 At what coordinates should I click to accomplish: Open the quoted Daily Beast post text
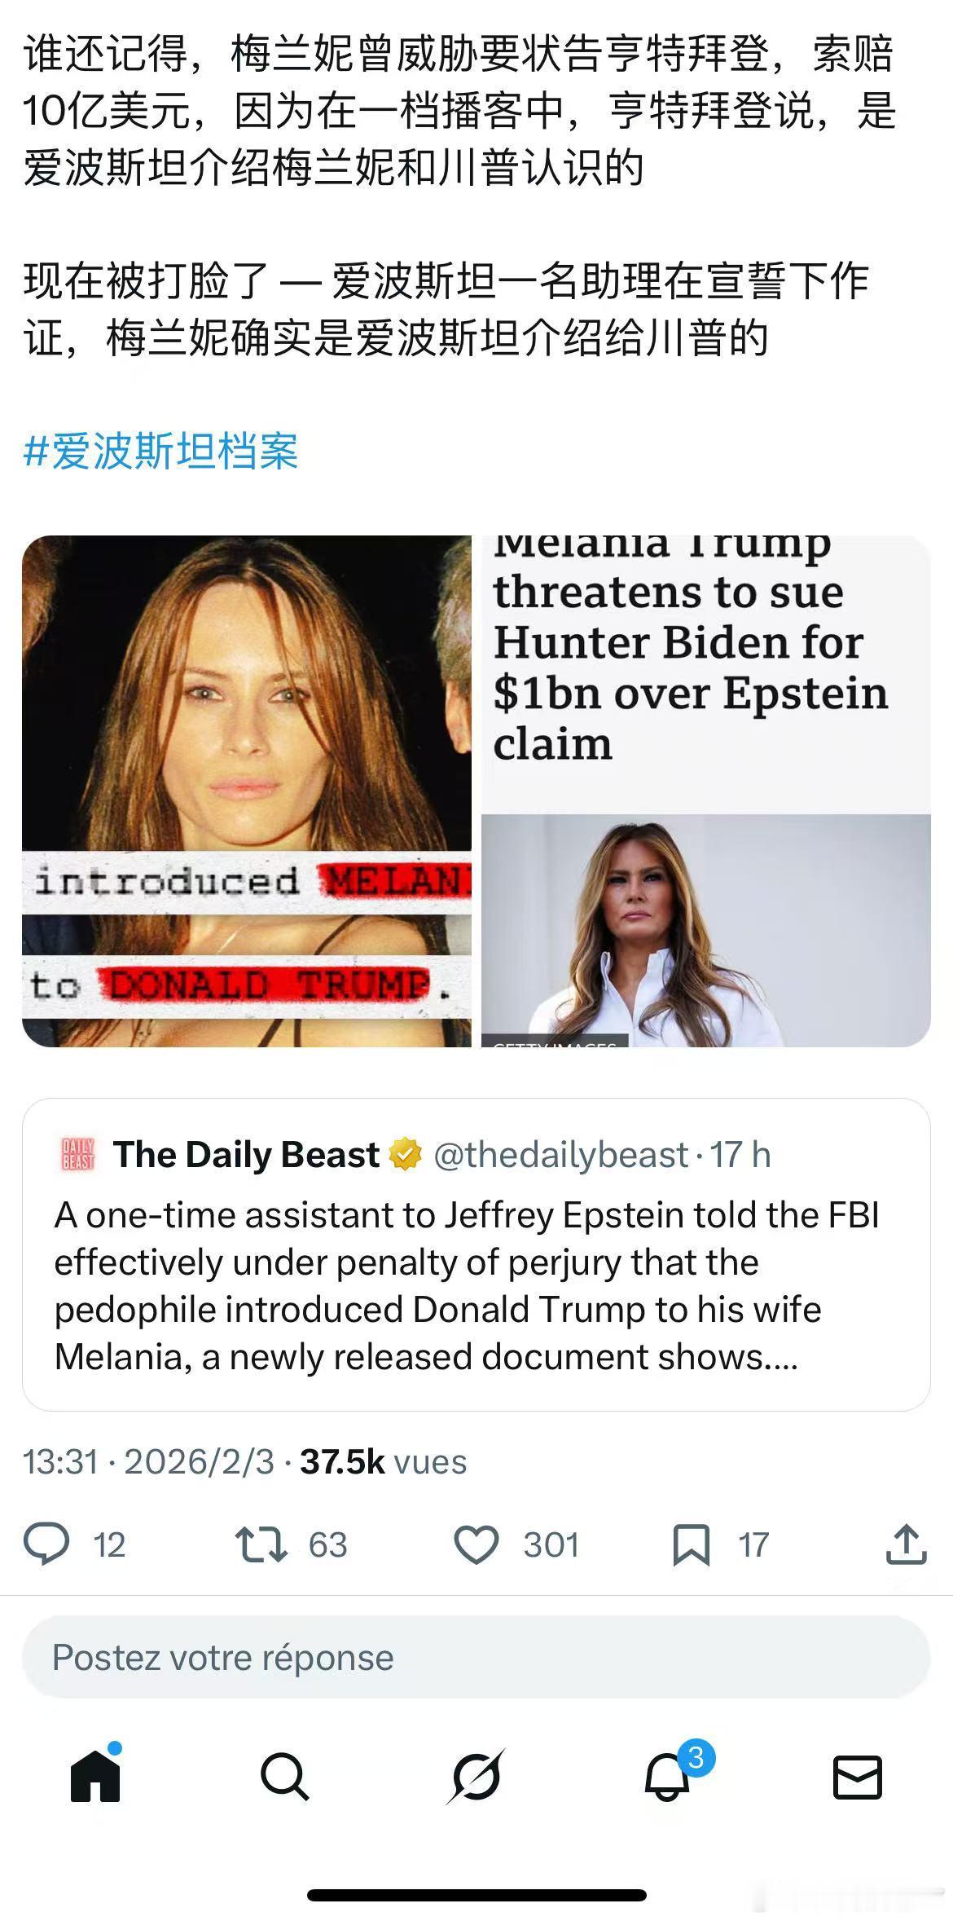(466, 1285)
